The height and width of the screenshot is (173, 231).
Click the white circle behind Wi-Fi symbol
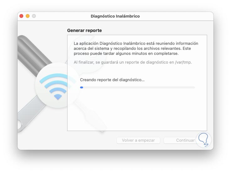tap(58, 85)
